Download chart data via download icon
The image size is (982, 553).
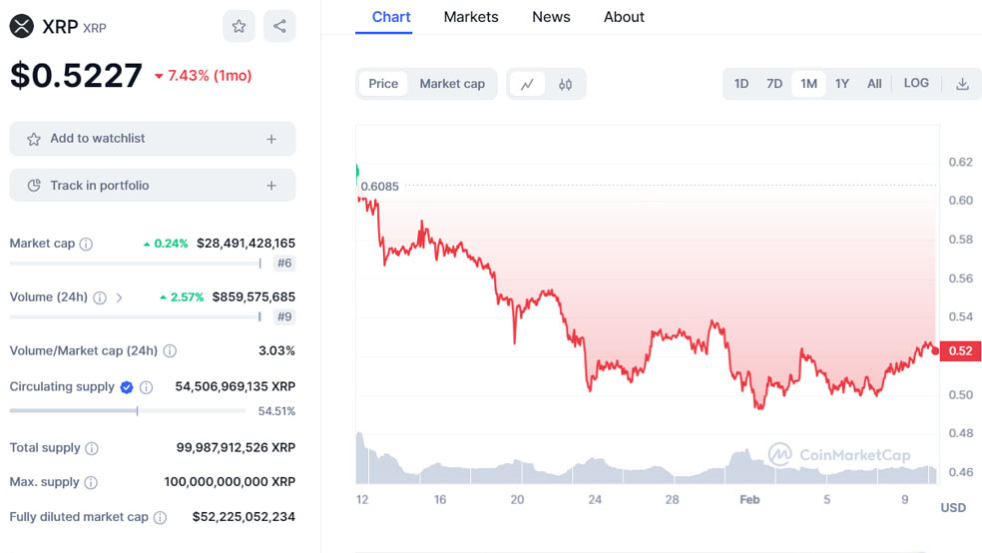962,84
